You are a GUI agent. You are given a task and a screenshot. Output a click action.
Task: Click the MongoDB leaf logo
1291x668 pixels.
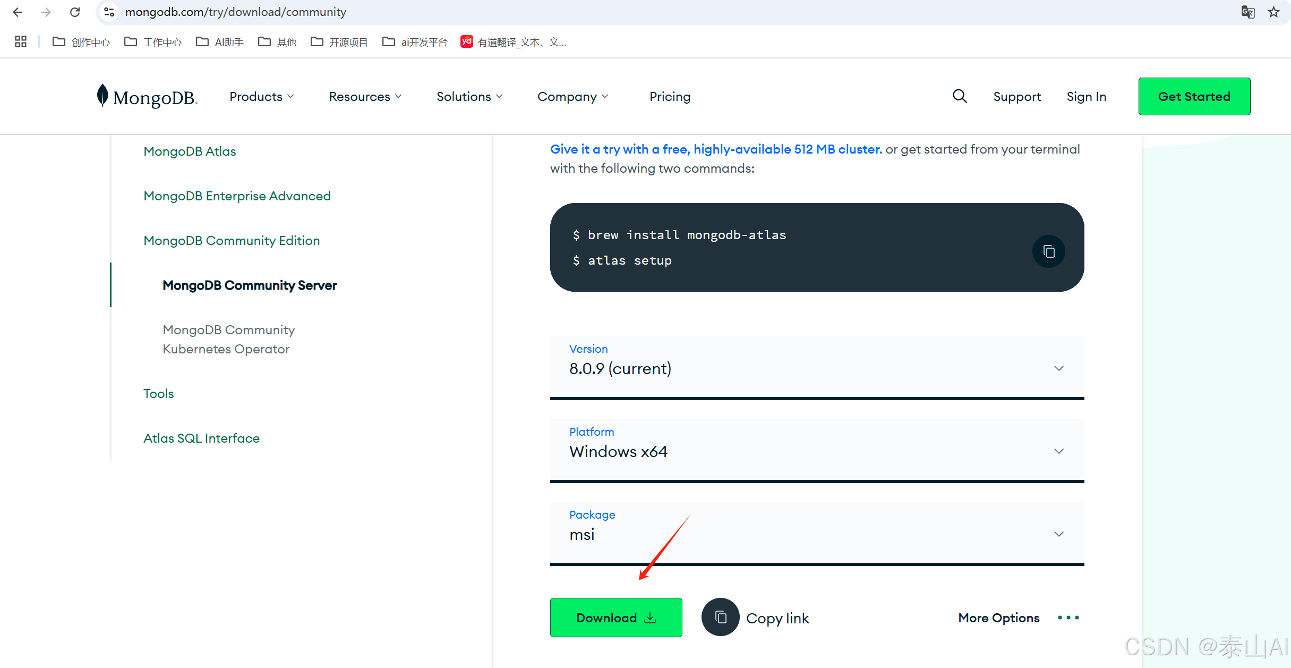click(x=102, y=96)
